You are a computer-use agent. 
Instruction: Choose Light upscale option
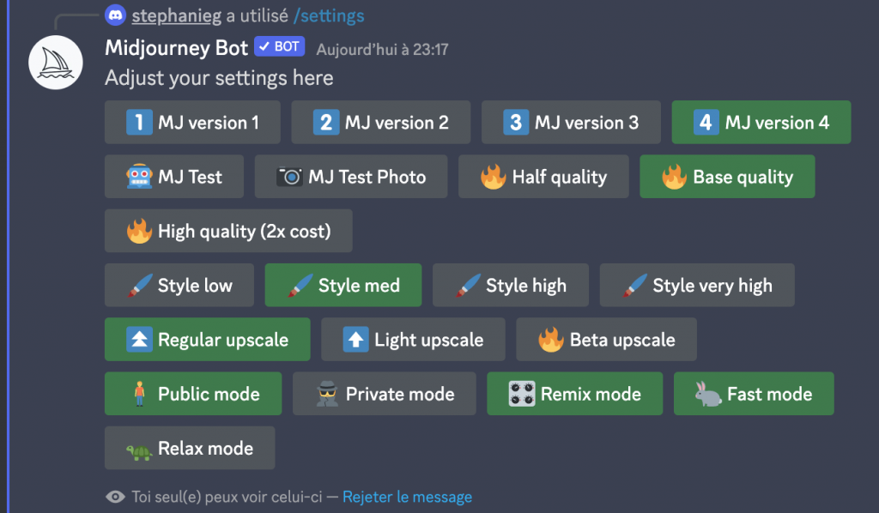coord(413,340)
